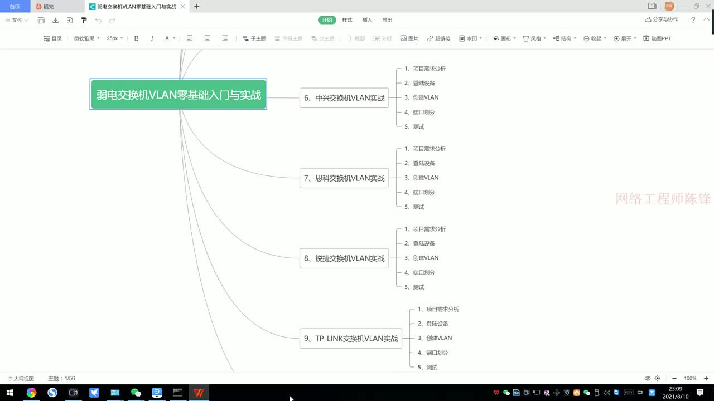Select the central topic node 弱电交换机VLAN零基础入门与实战

click(x=178, y=94)
